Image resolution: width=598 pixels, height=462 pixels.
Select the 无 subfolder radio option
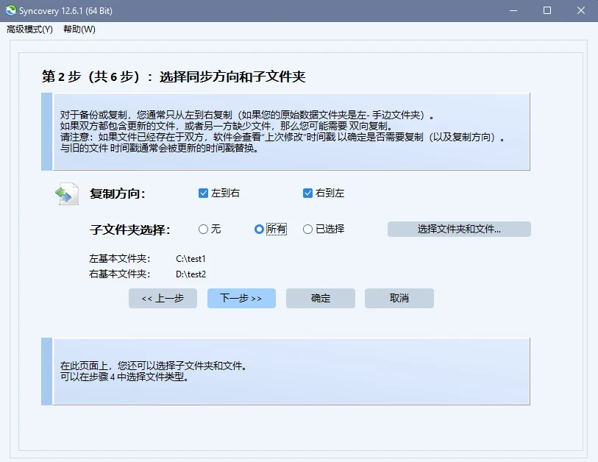pyautogui.click(x=210, y=229)
